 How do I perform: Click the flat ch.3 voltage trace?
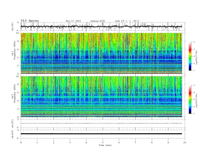pos(101,123)
